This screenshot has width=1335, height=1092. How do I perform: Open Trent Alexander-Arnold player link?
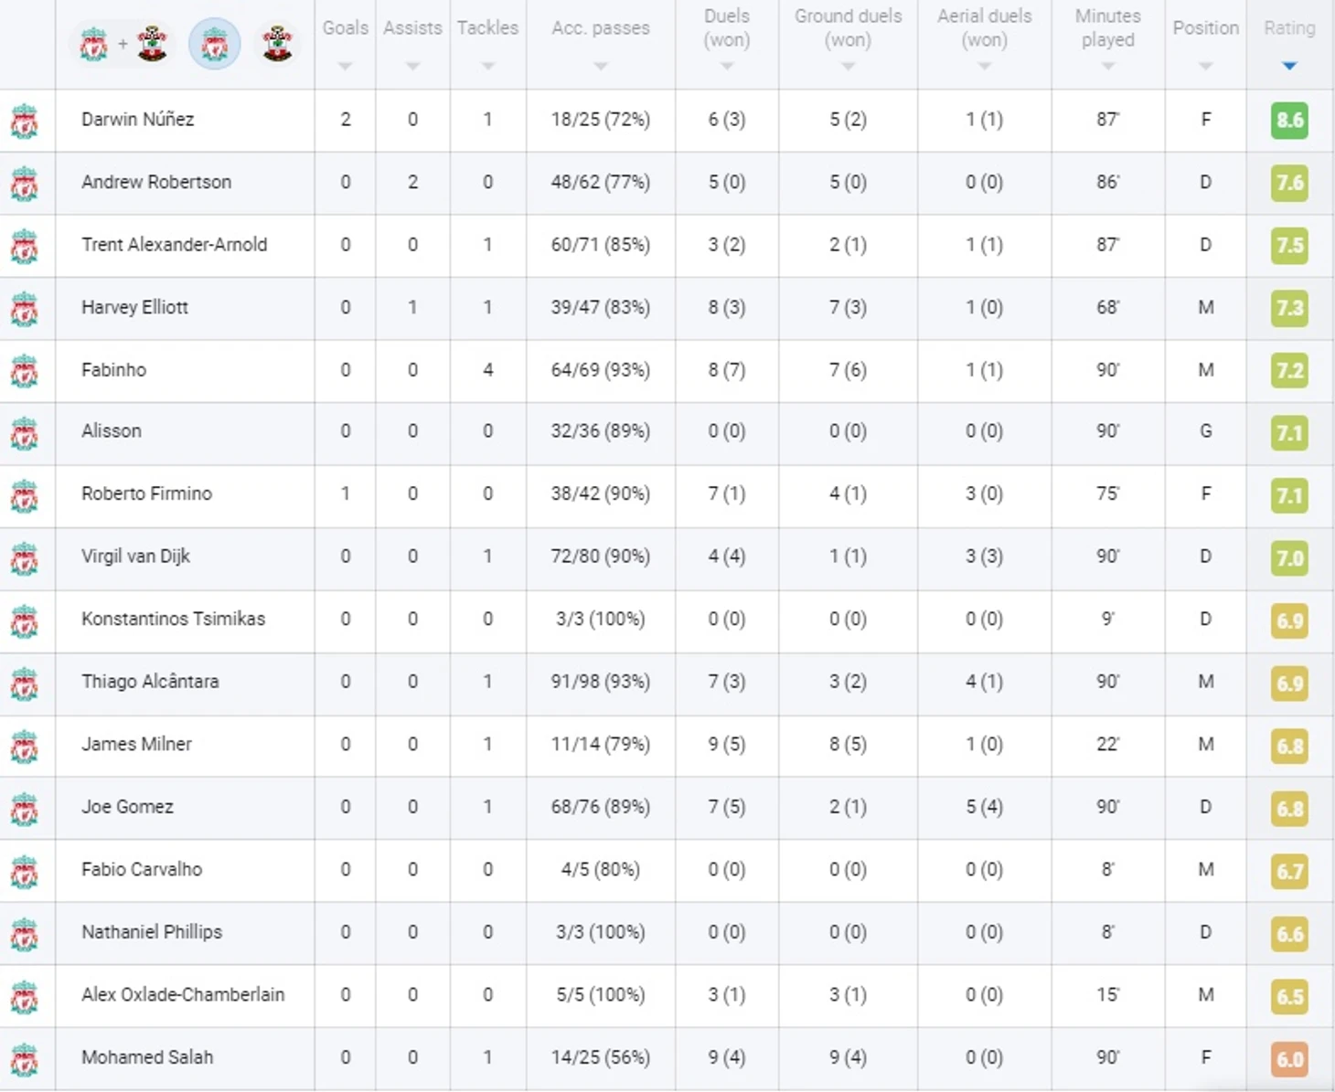(174, 245)
